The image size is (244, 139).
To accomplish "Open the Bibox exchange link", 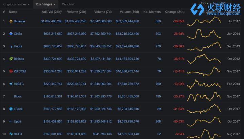I will [x=18, y=96].
